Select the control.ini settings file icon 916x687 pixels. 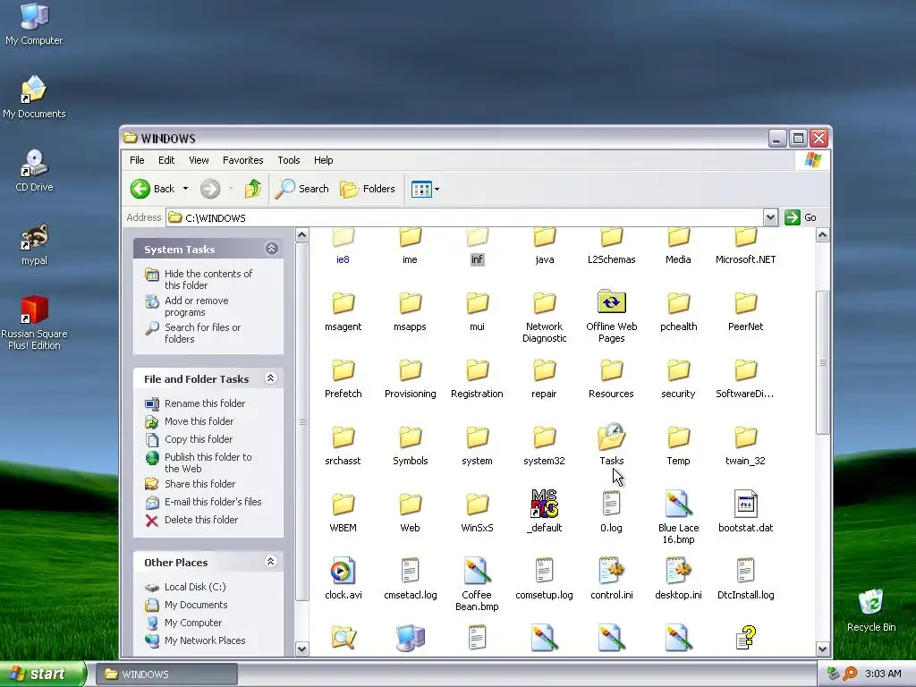click(611, 571)
